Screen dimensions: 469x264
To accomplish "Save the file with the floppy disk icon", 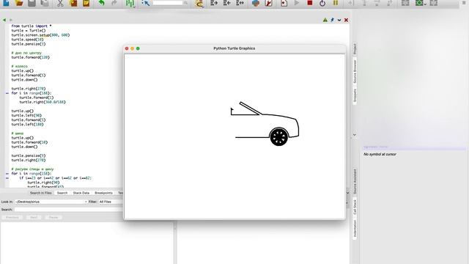I will click(x=32, y=3).
